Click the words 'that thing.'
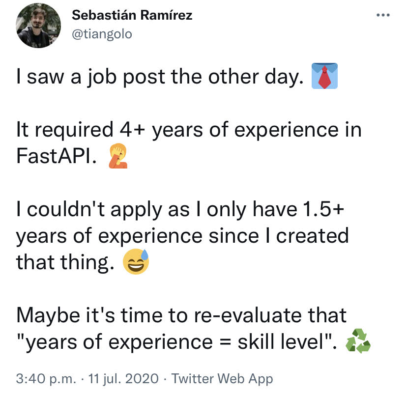The width and height of the screenshot is (407, 395). click(65, 262)
